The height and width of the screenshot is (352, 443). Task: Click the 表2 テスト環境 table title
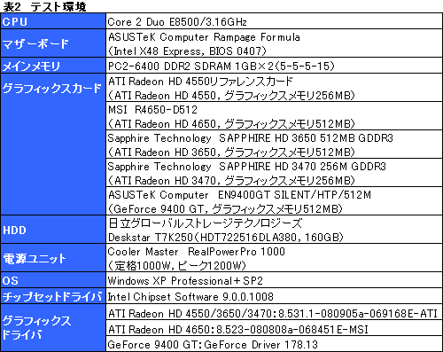[44, 6]
